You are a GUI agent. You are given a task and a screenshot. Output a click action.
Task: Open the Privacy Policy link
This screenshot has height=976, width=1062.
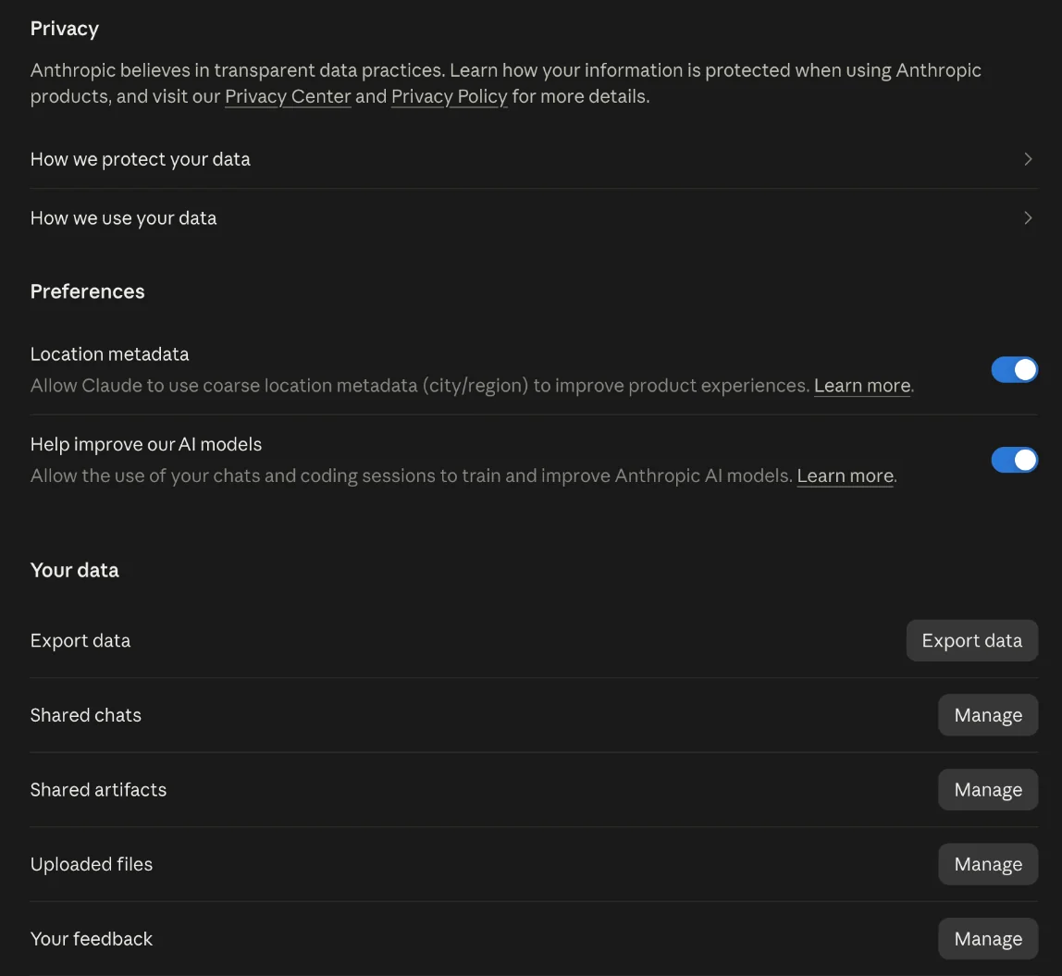(x=449, y=97)
